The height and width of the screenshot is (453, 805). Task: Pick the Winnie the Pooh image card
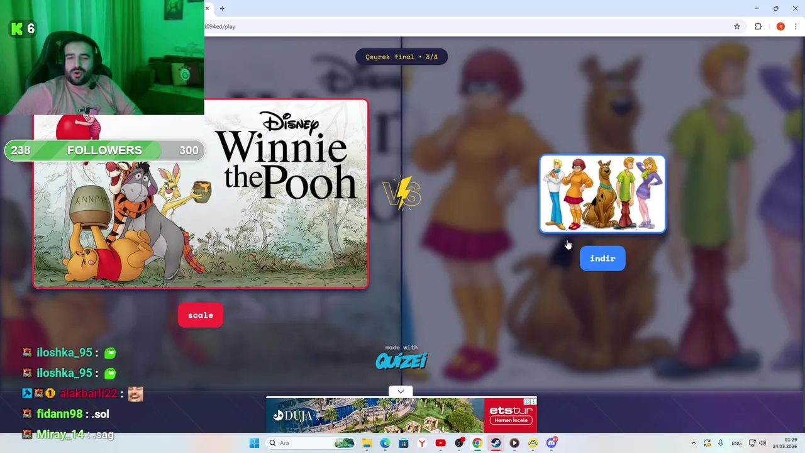pos(201,194)
